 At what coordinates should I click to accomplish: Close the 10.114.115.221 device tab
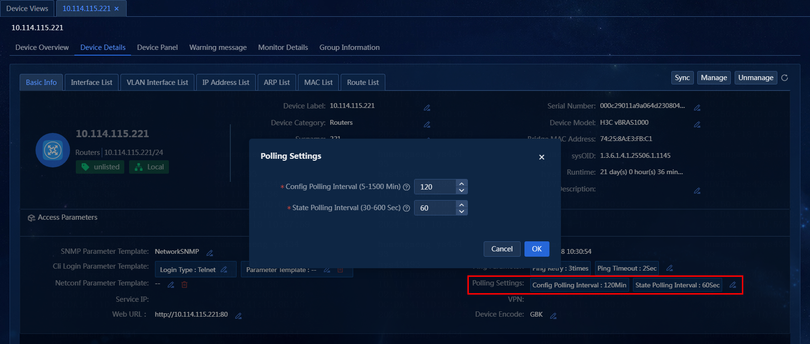tap(117, 9)
